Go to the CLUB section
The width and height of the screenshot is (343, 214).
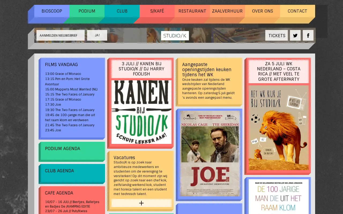click(122, 11)
